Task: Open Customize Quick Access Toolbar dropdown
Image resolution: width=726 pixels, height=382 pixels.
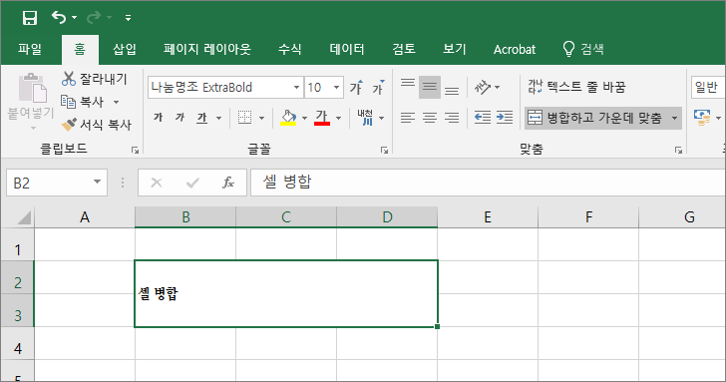Action: 128,18
